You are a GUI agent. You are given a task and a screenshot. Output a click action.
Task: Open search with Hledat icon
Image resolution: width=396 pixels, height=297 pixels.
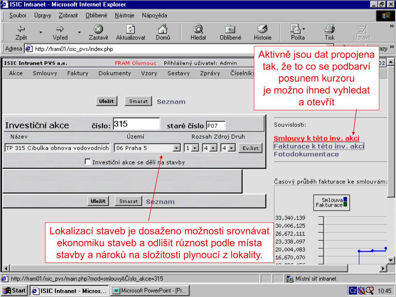point(198,33)
